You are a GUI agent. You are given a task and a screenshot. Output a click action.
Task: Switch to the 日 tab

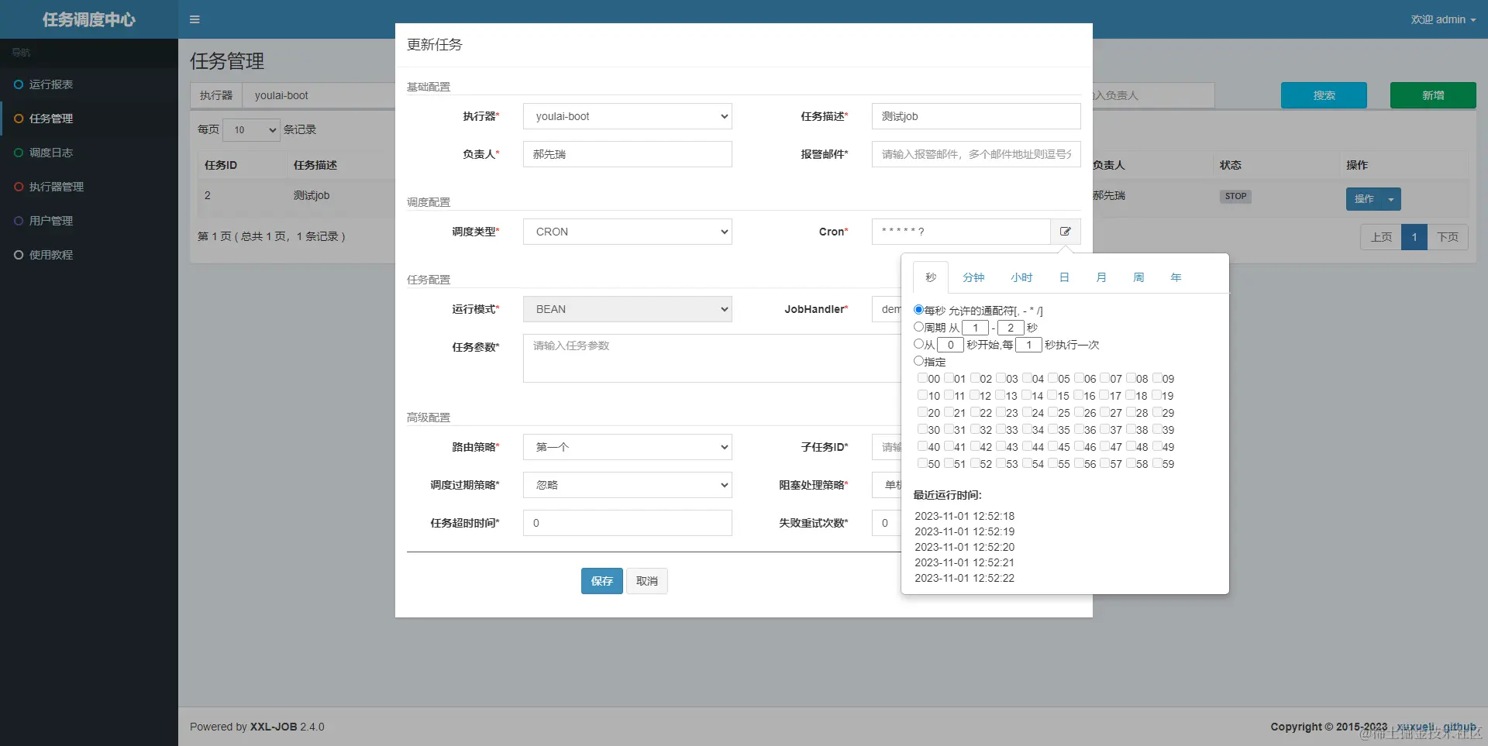(1064, 277)
